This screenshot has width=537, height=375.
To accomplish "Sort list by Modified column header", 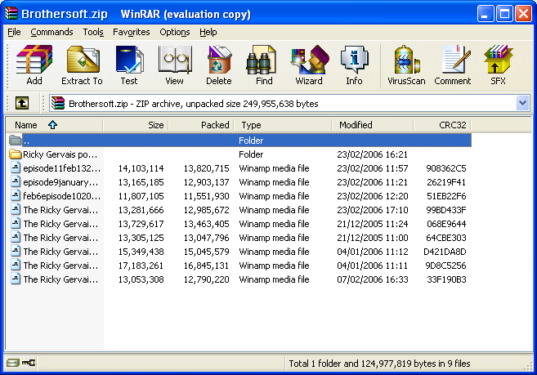I will [356, 125].
